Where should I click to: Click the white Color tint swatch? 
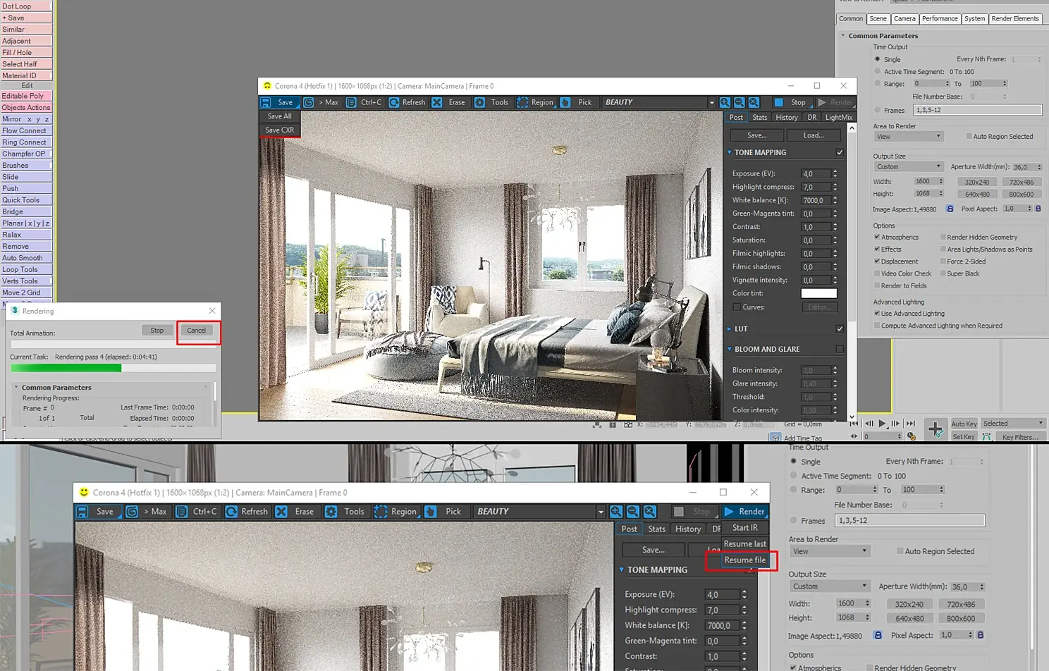tap(818, 293)
